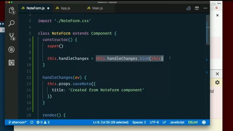Viewport: 233px width, 131px height.
Task: Open the Debug sidebar icon
Action: pyautogui.click(x=11, y=49)
